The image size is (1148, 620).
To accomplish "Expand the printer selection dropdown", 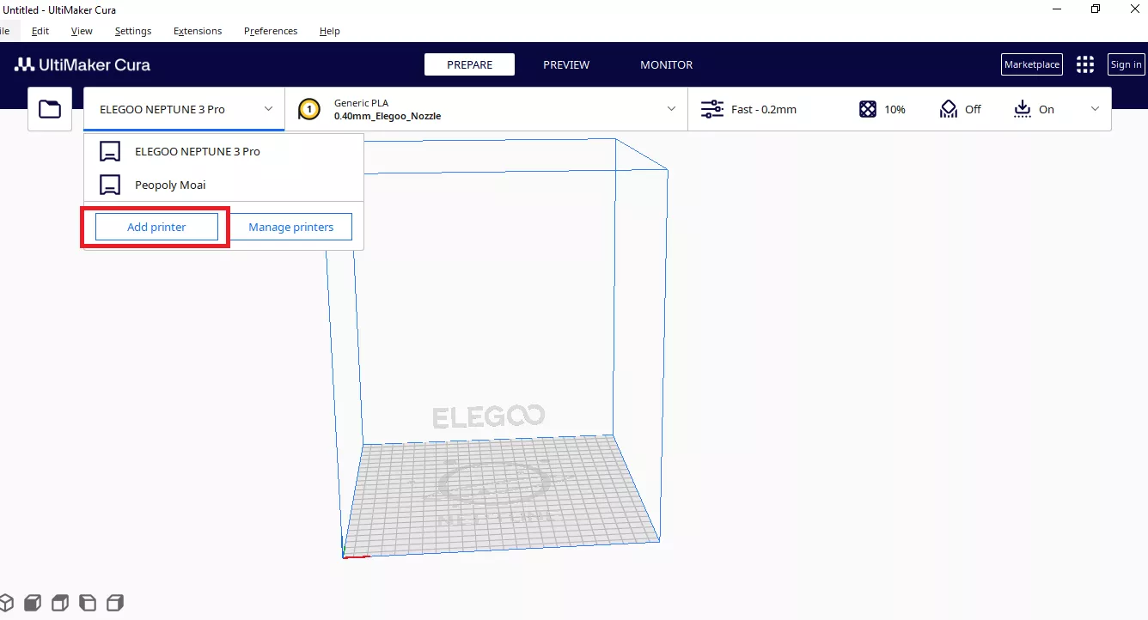I will 267,108.
